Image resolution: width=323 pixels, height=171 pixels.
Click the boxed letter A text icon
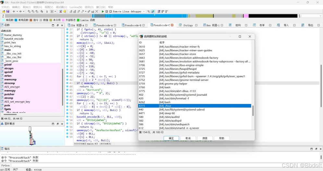52,12
